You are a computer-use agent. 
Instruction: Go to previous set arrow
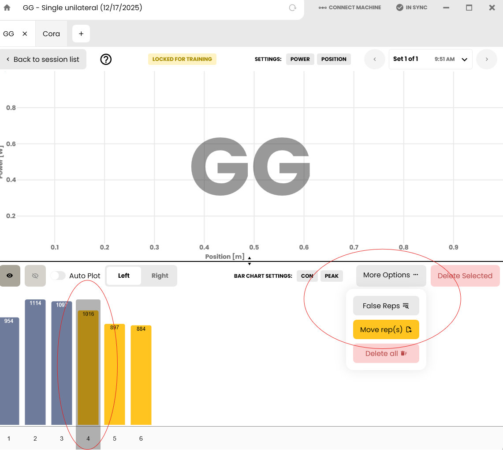(375, 59)
